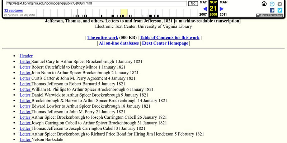This screenshot has width=287, height=143.
Task: Open the Wayback help question-mark icon
Action: [x=272, y=4]
